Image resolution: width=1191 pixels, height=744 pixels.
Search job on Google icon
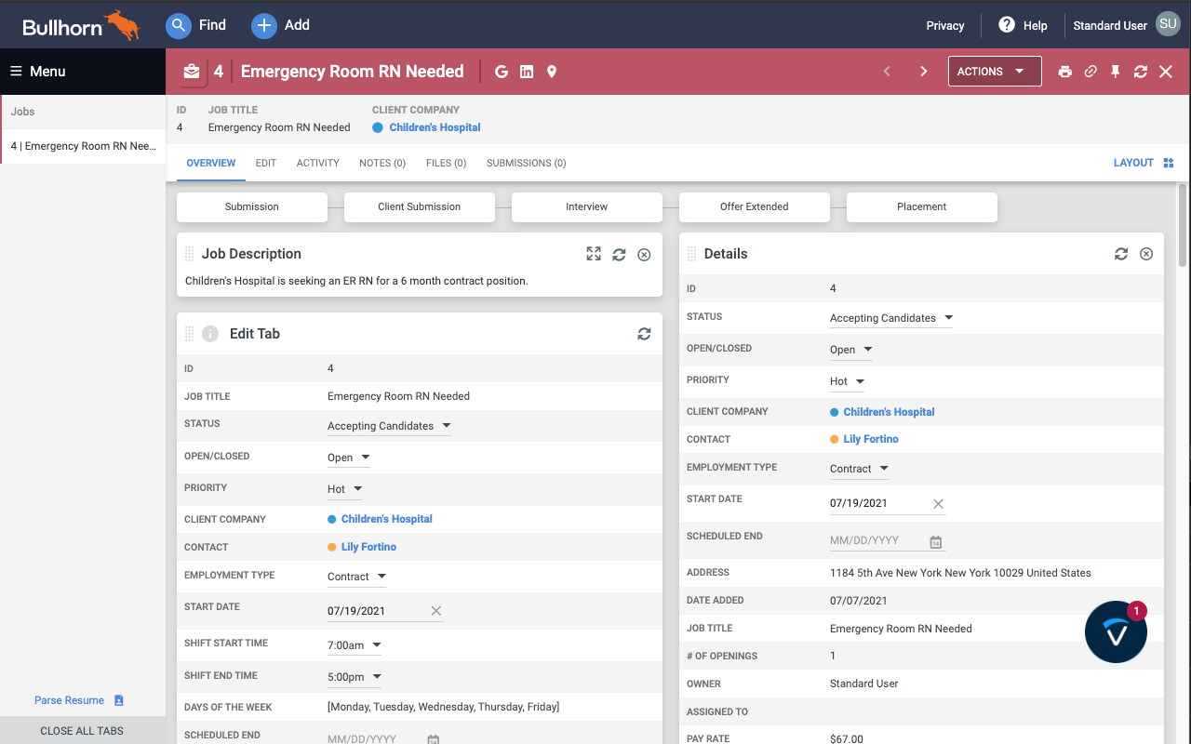pos(502,72)
